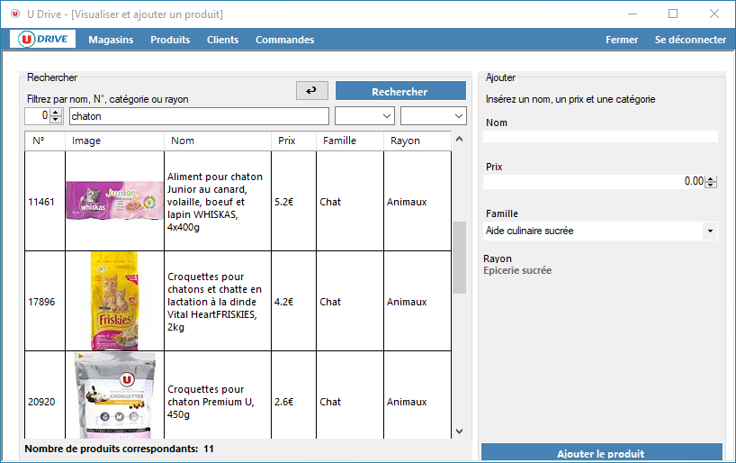Click the U Drive logo

coord(42,40)
